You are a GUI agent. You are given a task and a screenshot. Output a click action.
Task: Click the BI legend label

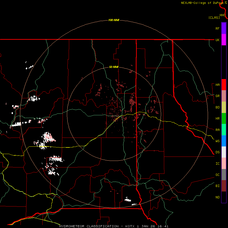tap(218, 186)
